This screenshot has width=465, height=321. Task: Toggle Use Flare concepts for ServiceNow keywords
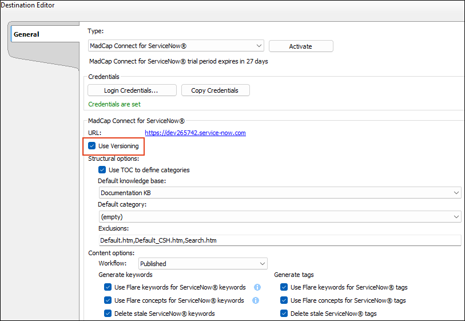coord(108,300)
